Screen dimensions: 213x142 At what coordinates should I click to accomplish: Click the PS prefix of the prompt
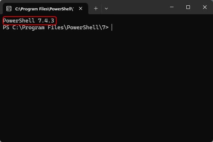6,27
